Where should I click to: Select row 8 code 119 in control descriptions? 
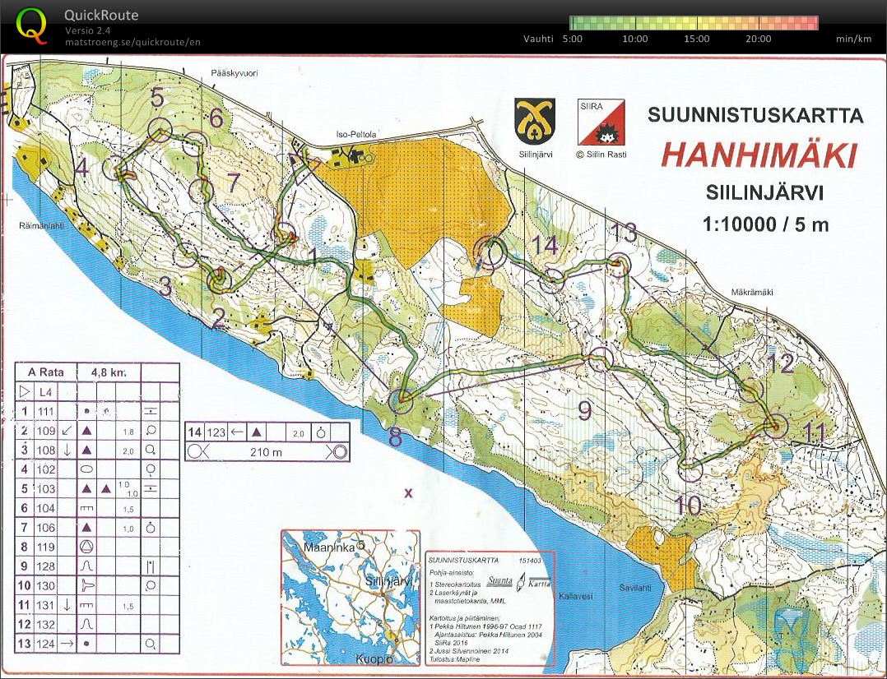coord(46,547)
